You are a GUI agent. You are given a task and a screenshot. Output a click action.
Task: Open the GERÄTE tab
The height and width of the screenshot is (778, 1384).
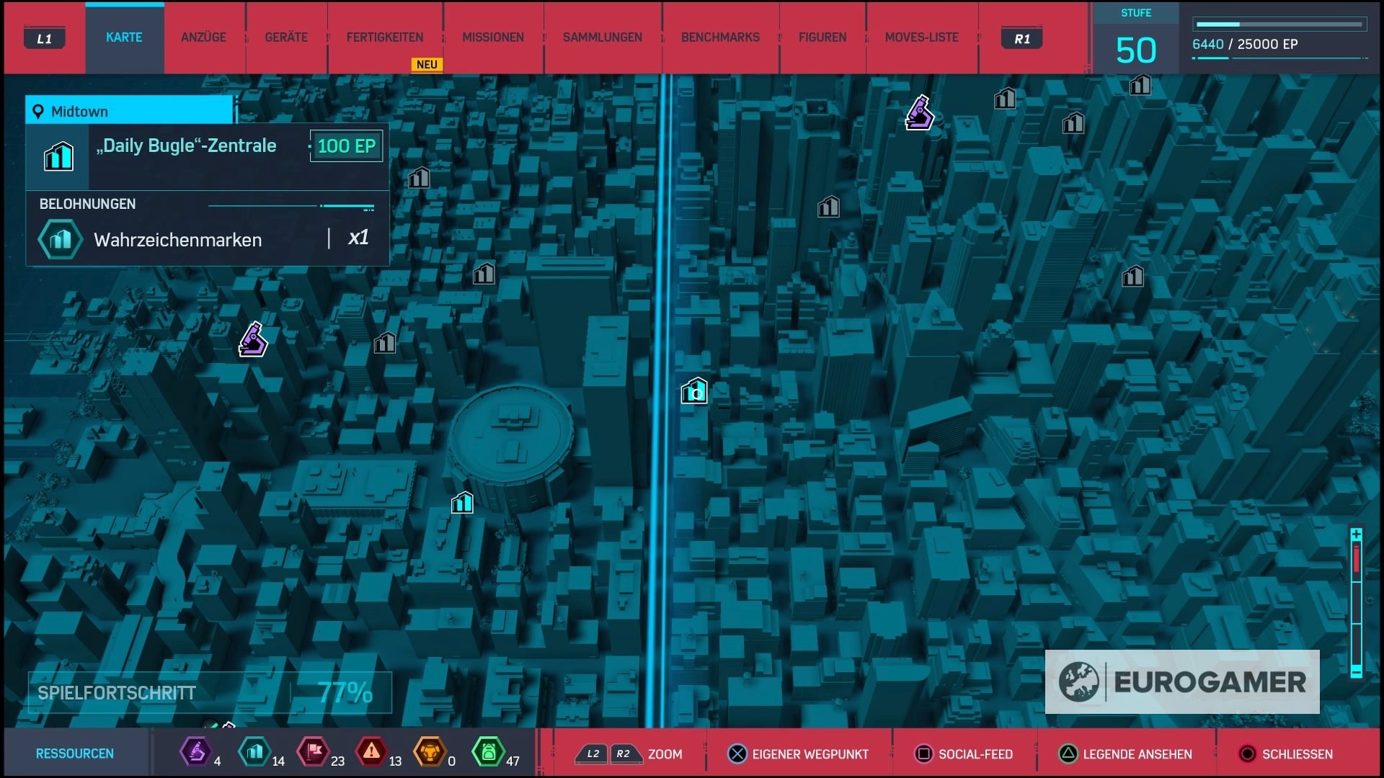[x=286, y=37]
